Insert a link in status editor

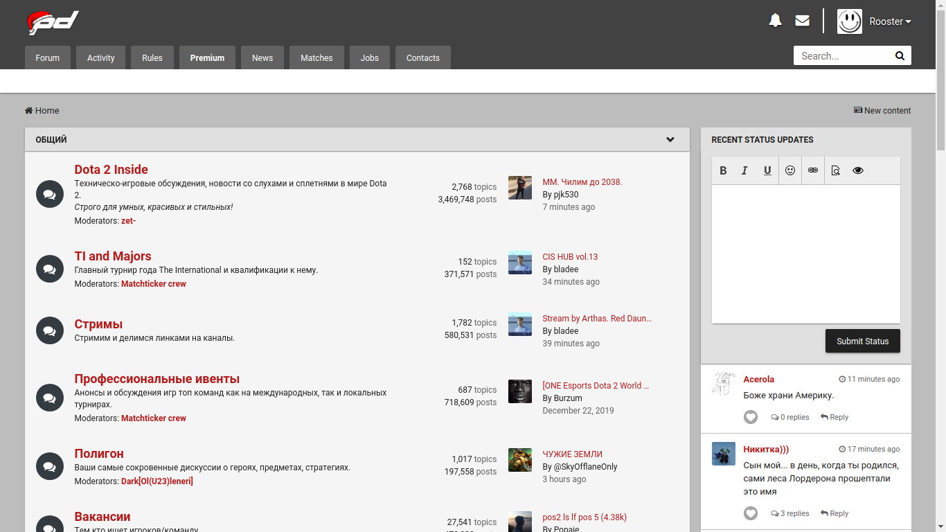[813, 170]
